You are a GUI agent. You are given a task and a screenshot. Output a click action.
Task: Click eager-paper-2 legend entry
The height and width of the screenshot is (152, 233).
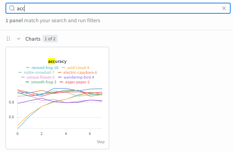point(77,82)
